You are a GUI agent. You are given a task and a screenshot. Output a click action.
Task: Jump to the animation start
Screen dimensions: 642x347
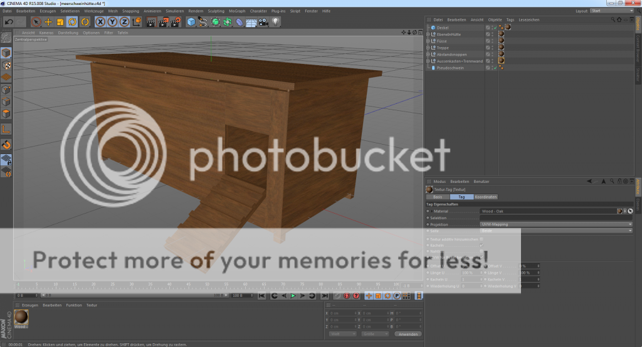coord(262,296)
